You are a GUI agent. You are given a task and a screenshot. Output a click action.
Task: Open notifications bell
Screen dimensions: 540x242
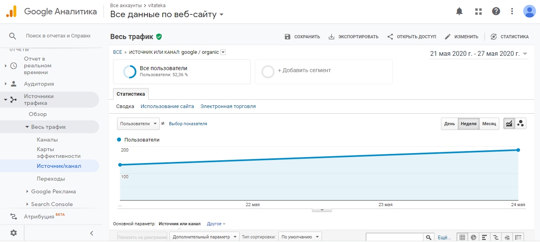459,11
